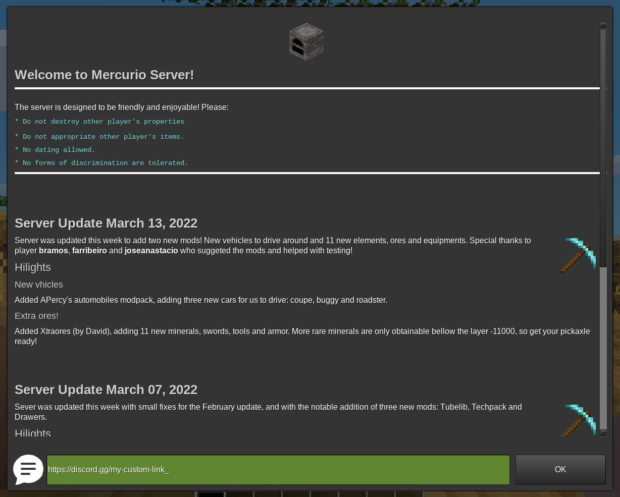
Task: Click the diamond pickaxe beside March 07 update
Action: [578, 420]
